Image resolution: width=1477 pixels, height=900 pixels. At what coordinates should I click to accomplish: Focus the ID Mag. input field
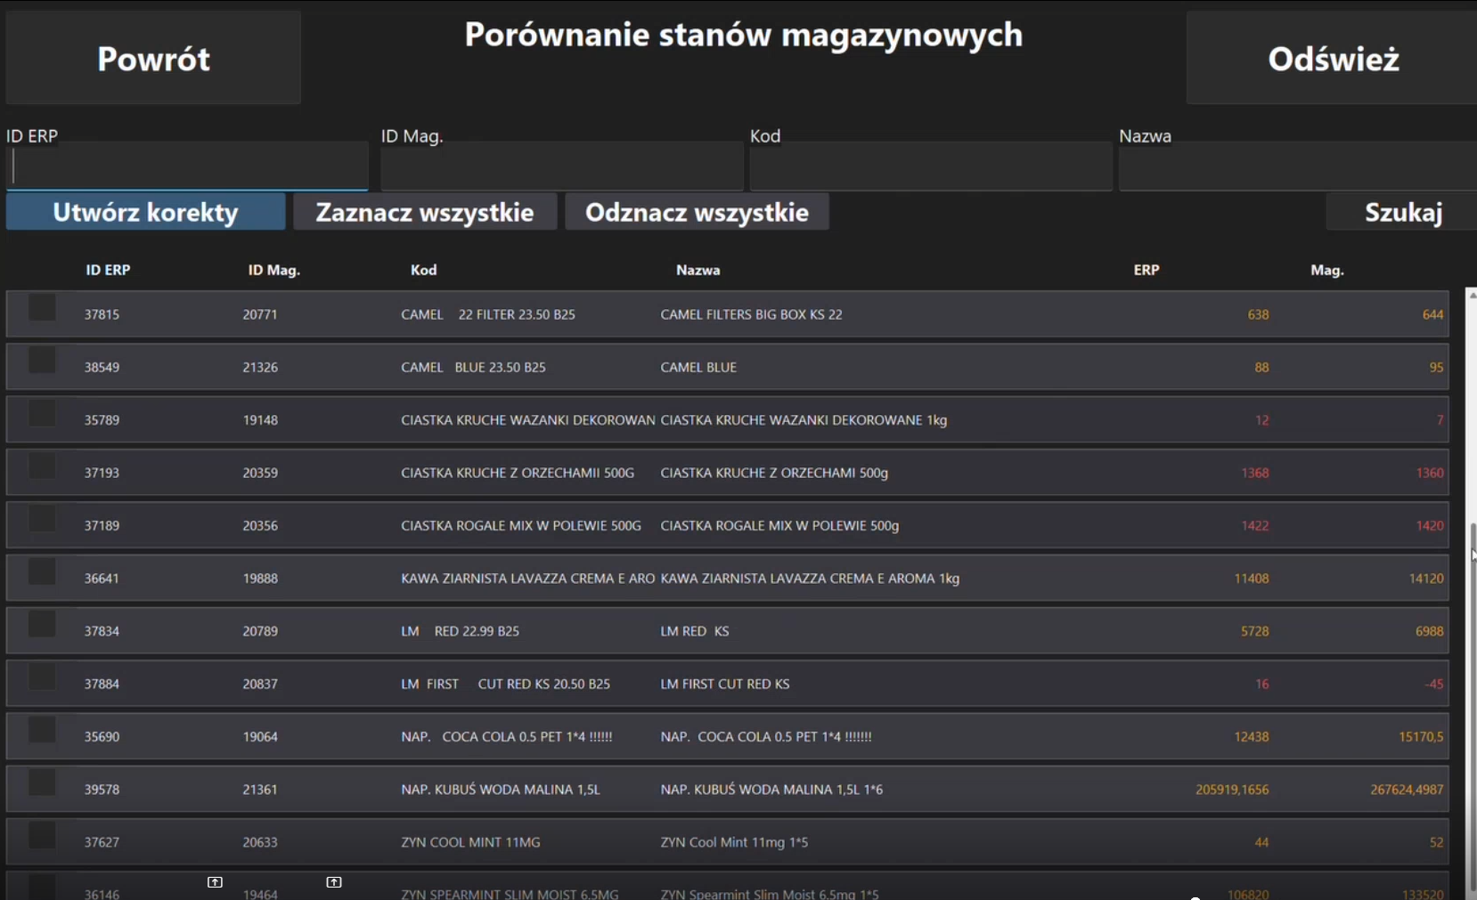click(562, 166)
